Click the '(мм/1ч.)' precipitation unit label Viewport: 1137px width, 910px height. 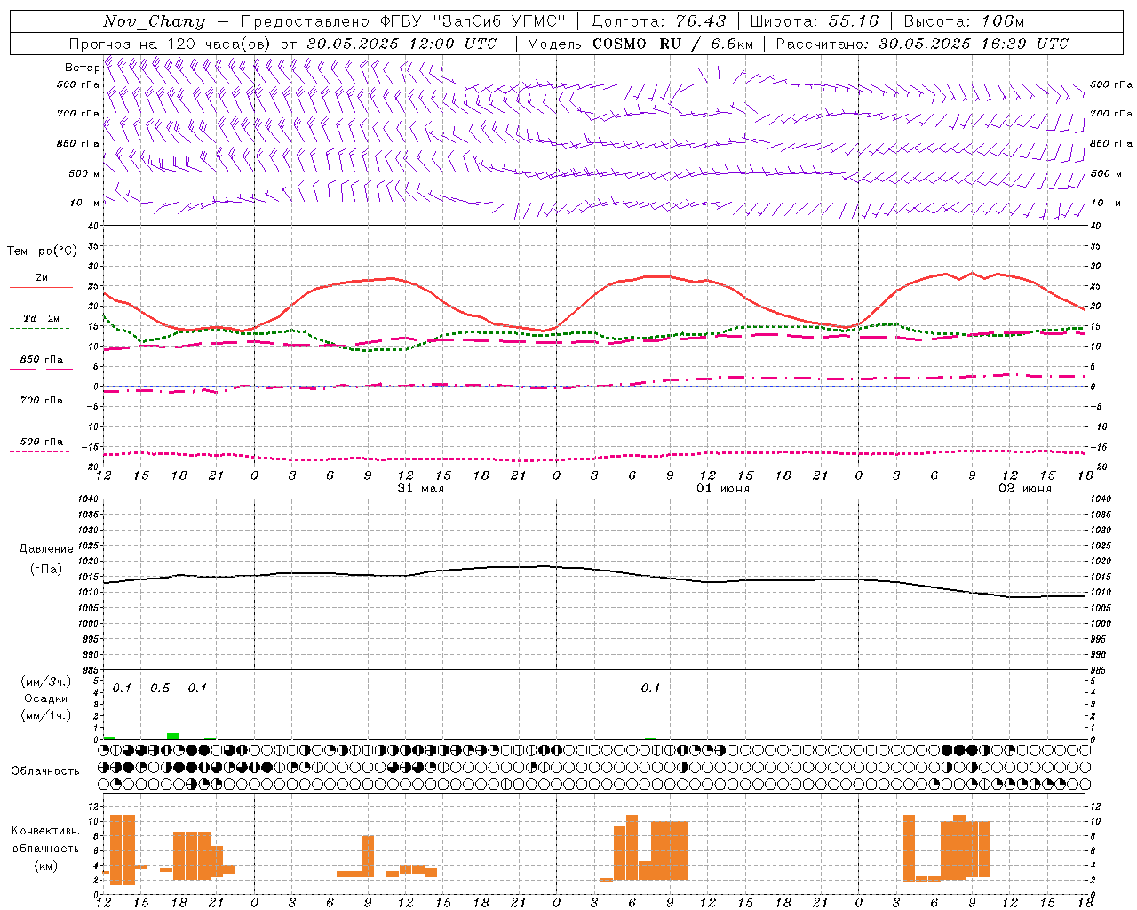pos(46,715)
